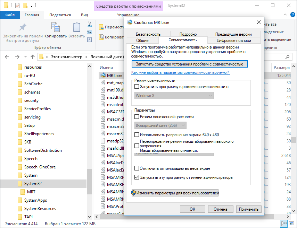Select the SoftwareDistribution folder in the tree
This screenshot has width=297, height=228.
[43, 150]
